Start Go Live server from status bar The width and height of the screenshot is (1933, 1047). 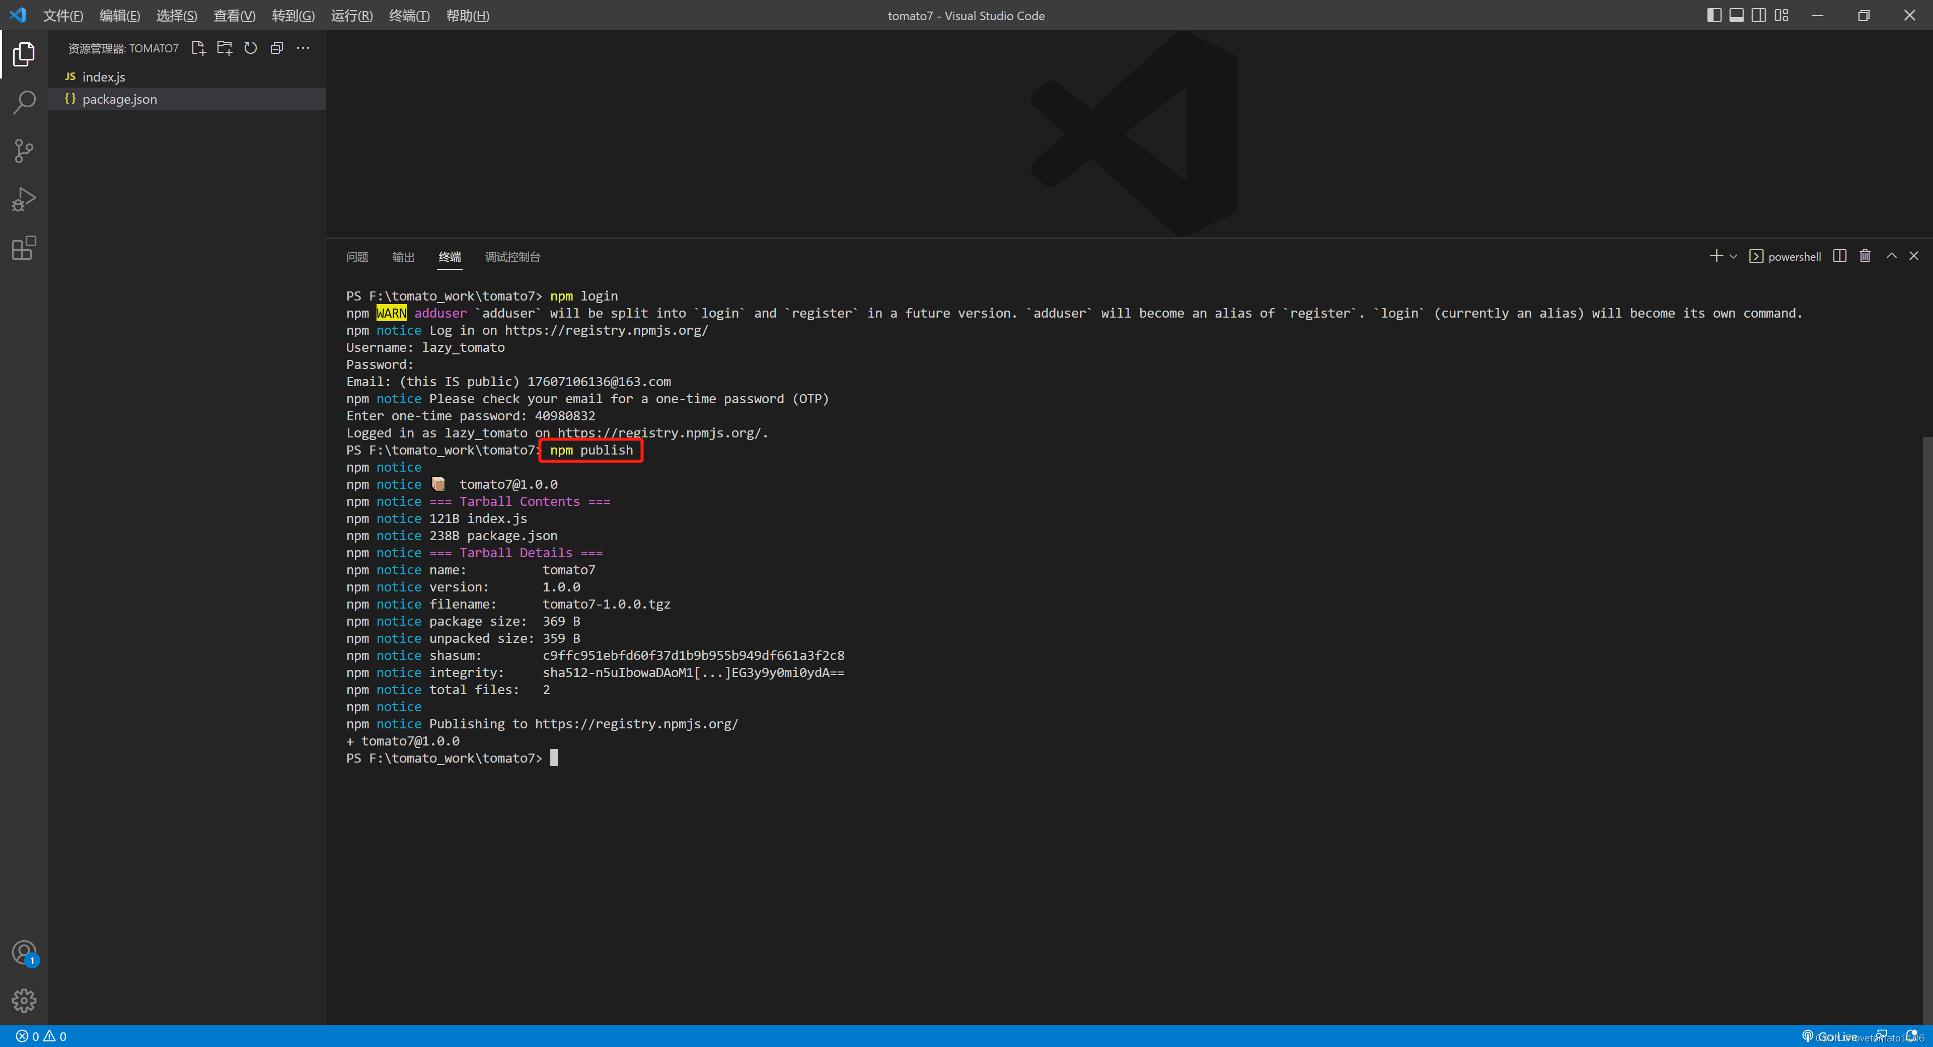pyautogui.click(x=1830, y=1036)
